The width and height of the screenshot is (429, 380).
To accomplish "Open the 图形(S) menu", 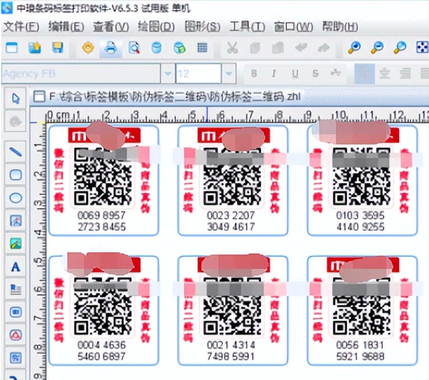I will [202, 27].
